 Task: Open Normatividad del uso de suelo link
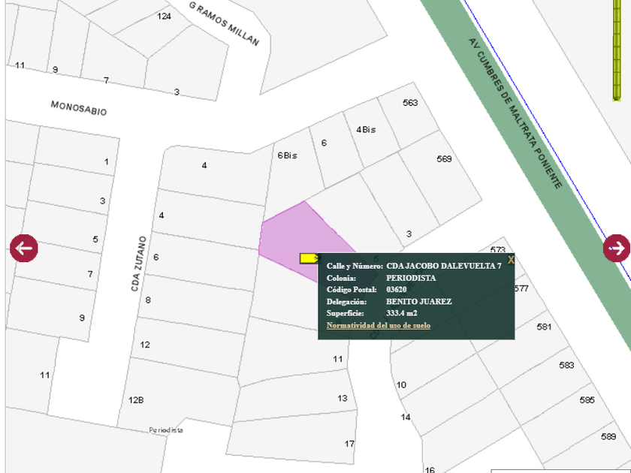tap(379, 325)
